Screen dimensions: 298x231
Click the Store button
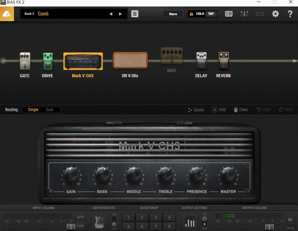[x=173, y=14]
